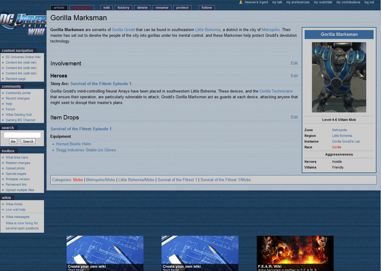This screenshot has width=381, height=271.
Task: Open Wikia is now hiring message link
Action: (22, 226)
